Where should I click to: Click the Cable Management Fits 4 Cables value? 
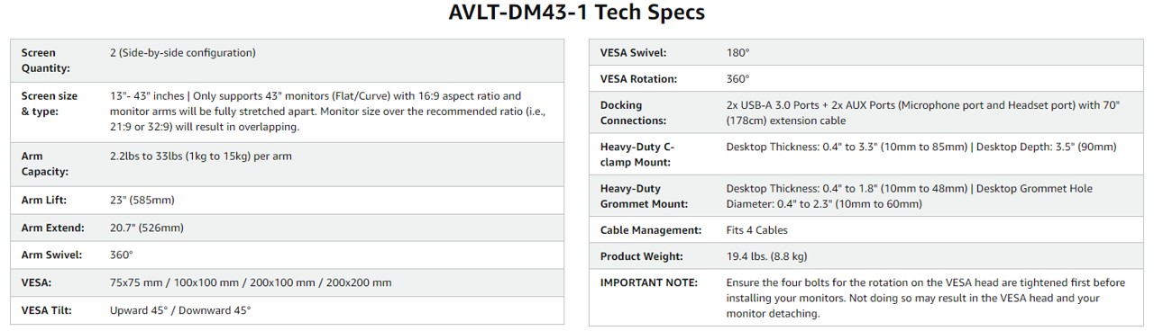click(x=757, y=230)
